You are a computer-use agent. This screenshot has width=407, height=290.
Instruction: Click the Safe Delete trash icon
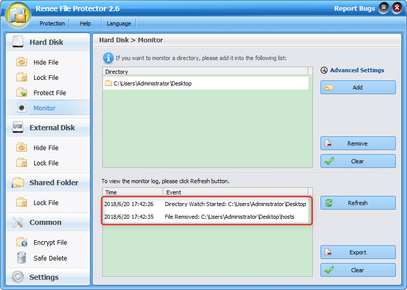coord(21,258)
